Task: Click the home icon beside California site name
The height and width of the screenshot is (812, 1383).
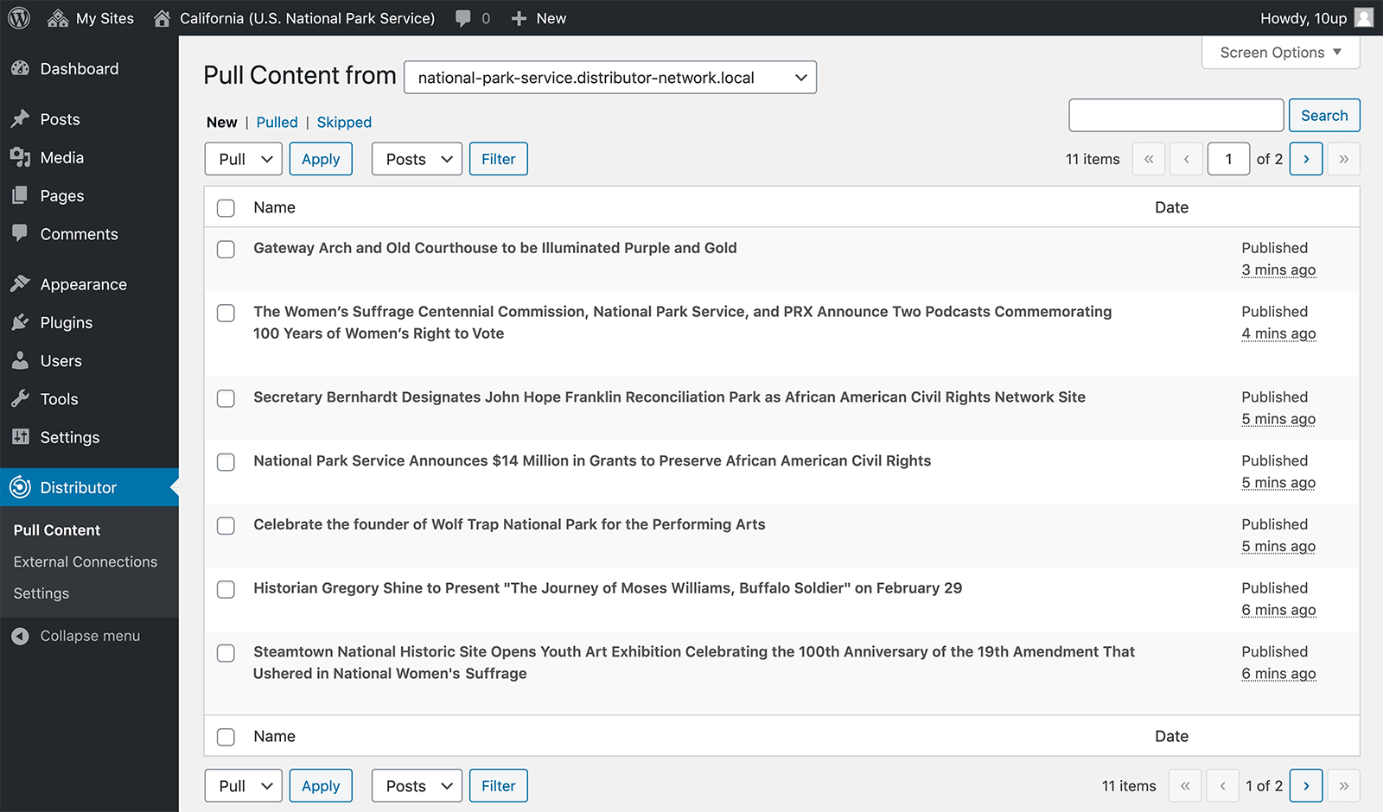Action: tap(162, 18)
